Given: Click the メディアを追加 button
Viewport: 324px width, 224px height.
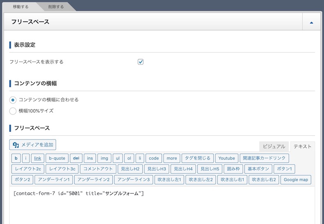Looking at the screenshot, I should (33, 145).
